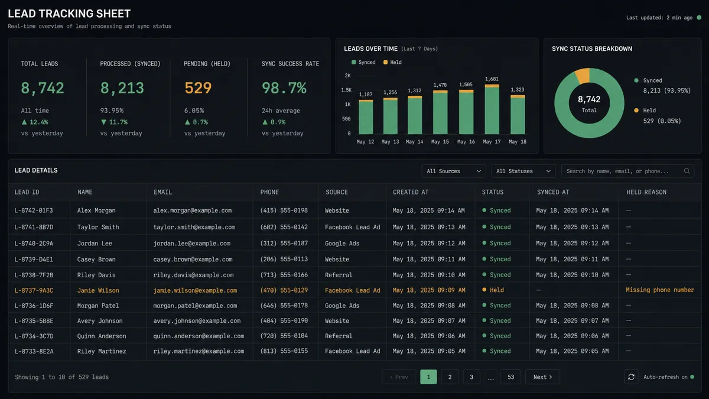The image size is (709, 399).
Task: Click the green Synced legend square
Action: tap(353, 62)
